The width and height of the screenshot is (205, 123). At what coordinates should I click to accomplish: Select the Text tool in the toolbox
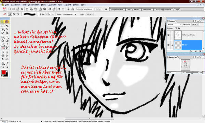tap(7, 37)
